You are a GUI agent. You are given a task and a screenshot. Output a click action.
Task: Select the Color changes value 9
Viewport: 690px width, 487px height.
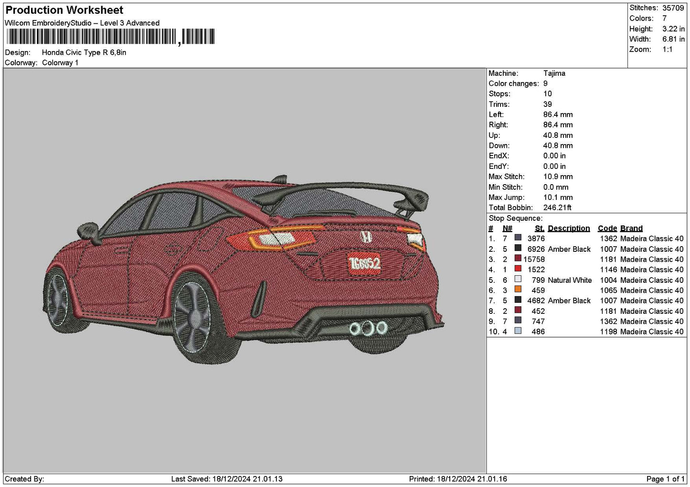(x=546, y=83)
